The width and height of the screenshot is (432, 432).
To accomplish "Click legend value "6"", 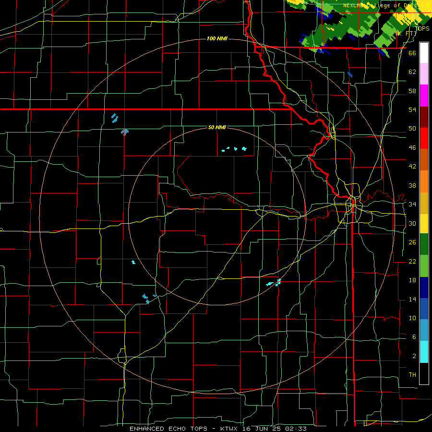I will point(414,337).
